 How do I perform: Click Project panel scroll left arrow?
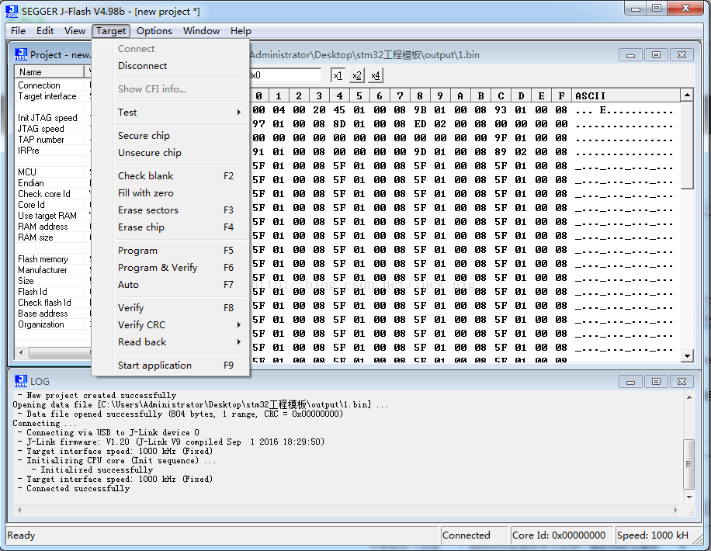[x=21, y=352]
